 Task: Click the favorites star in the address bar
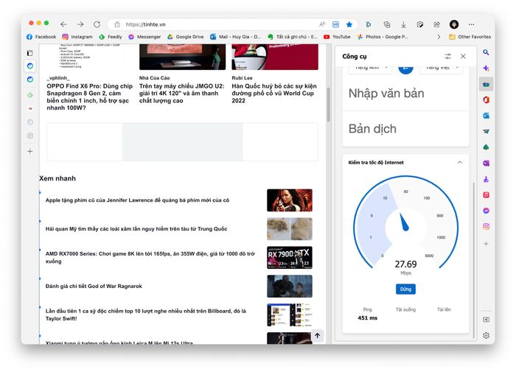(349, 24)
